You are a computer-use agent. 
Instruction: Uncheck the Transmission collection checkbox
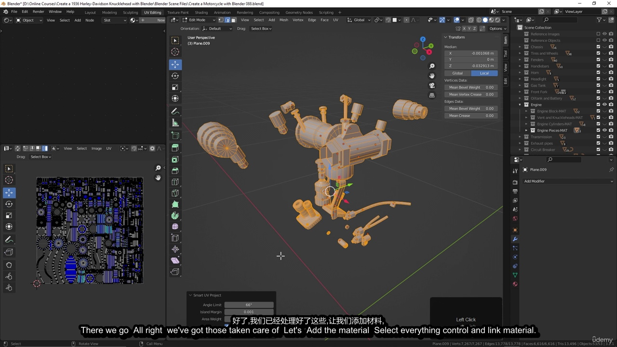[598, 137]
